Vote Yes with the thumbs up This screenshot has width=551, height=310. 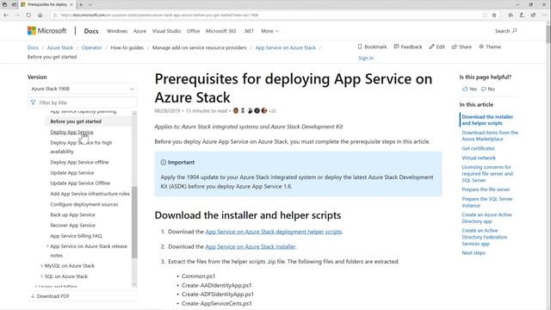pos(469,89)
